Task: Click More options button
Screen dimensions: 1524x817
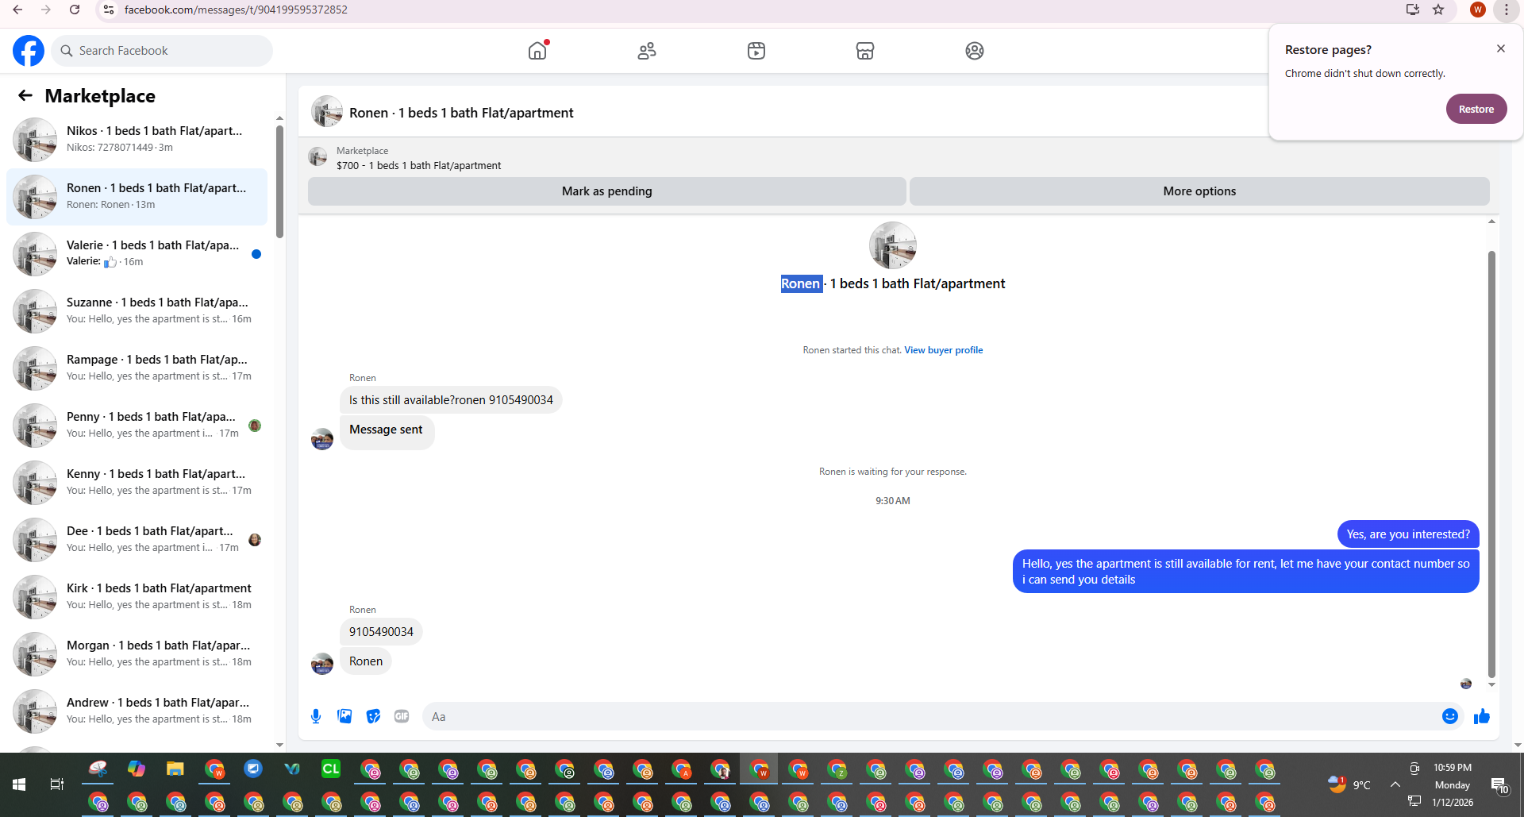Action: (x=1199, y=191)
